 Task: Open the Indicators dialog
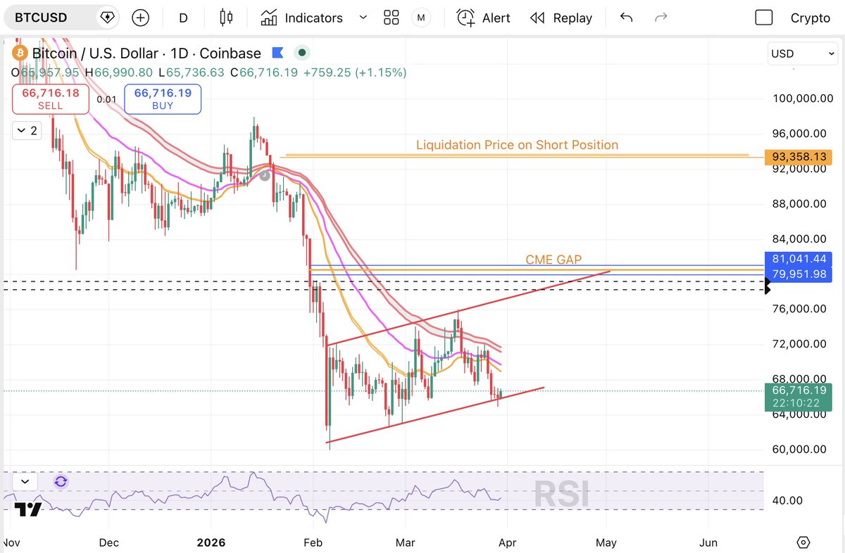click(301, 18)
